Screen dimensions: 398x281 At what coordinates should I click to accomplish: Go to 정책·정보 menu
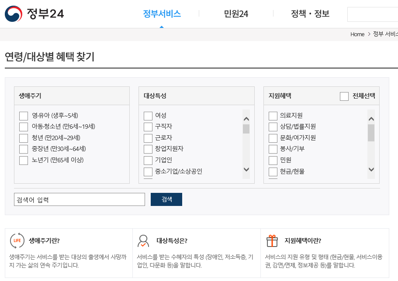[x=310, y=14]
